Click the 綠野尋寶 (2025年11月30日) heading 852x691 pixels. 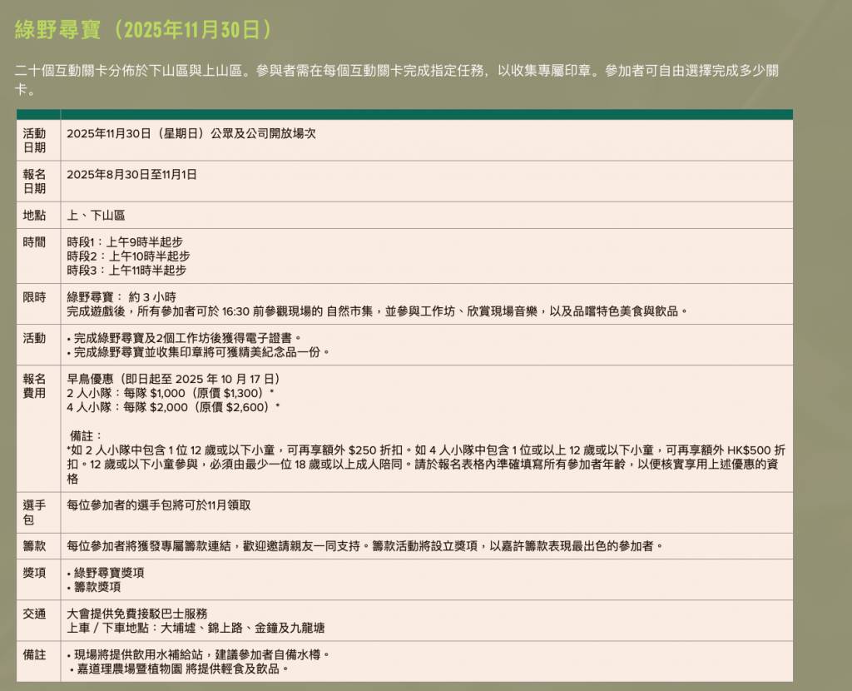[143, 30]
